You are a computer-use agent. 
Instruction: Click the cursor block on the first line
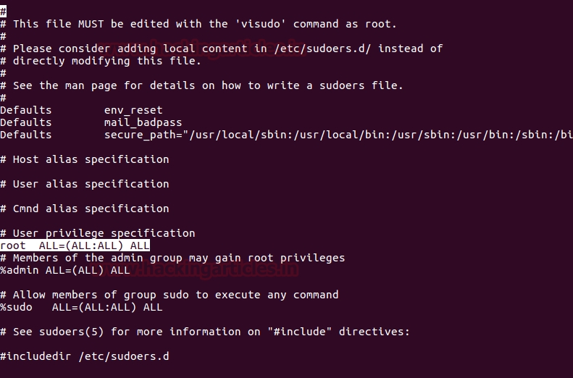3,12
